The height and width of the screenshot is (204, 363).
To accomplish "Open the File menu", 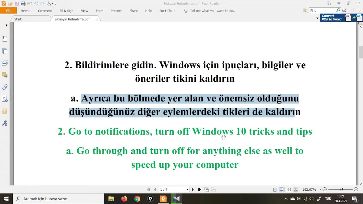I will [x=8, y=11].
